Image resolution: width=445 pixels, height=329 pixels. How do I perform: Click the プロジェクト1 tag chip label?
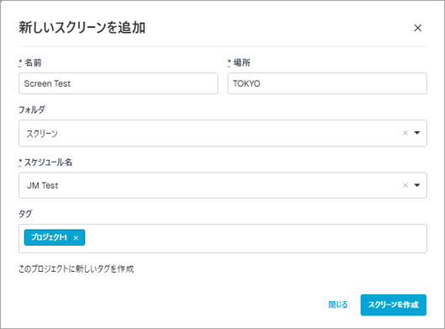pos(49,237)
